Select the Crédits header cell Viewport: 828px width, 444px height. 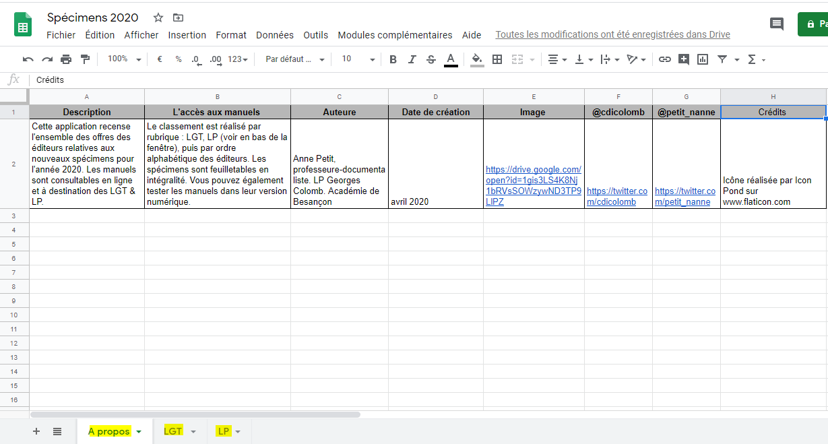(773, 112)
